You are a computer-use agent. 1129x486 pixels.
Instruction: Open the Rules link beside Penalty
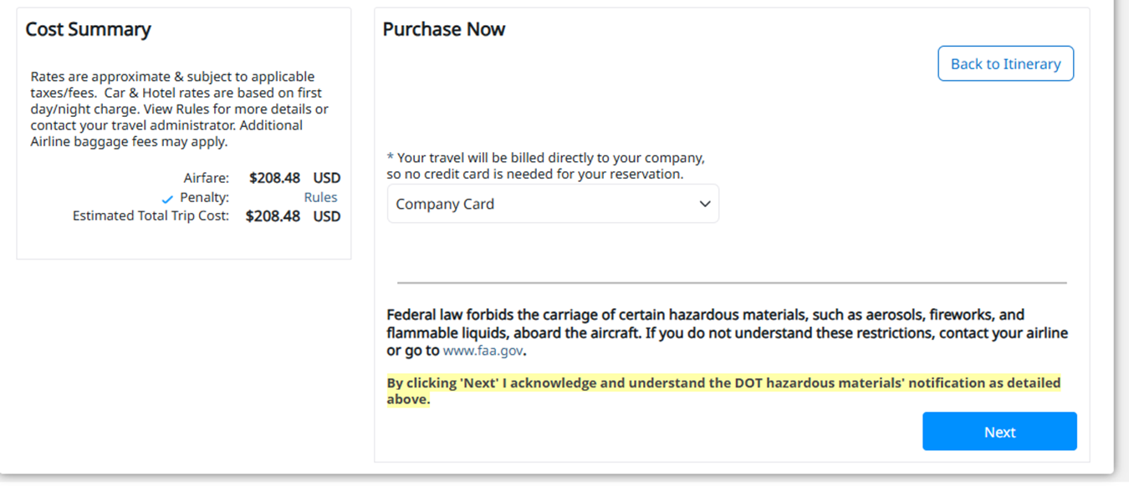320,198
